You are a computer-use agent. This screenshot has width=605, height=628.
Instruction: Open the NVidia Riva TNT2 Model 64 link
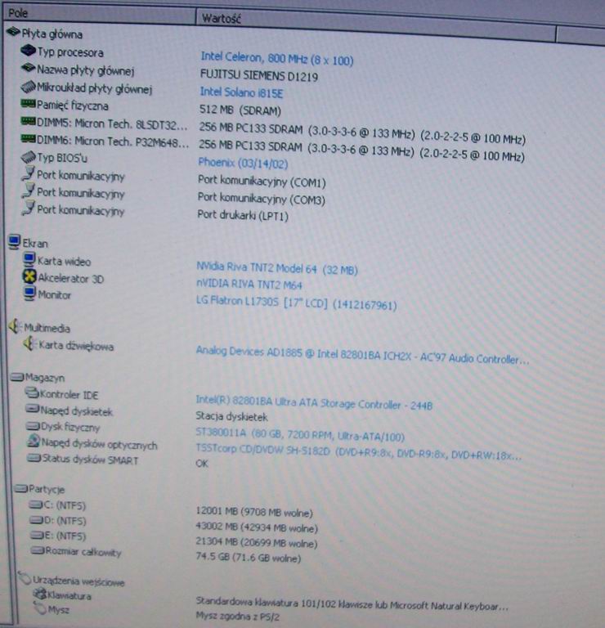click(276, 268)
